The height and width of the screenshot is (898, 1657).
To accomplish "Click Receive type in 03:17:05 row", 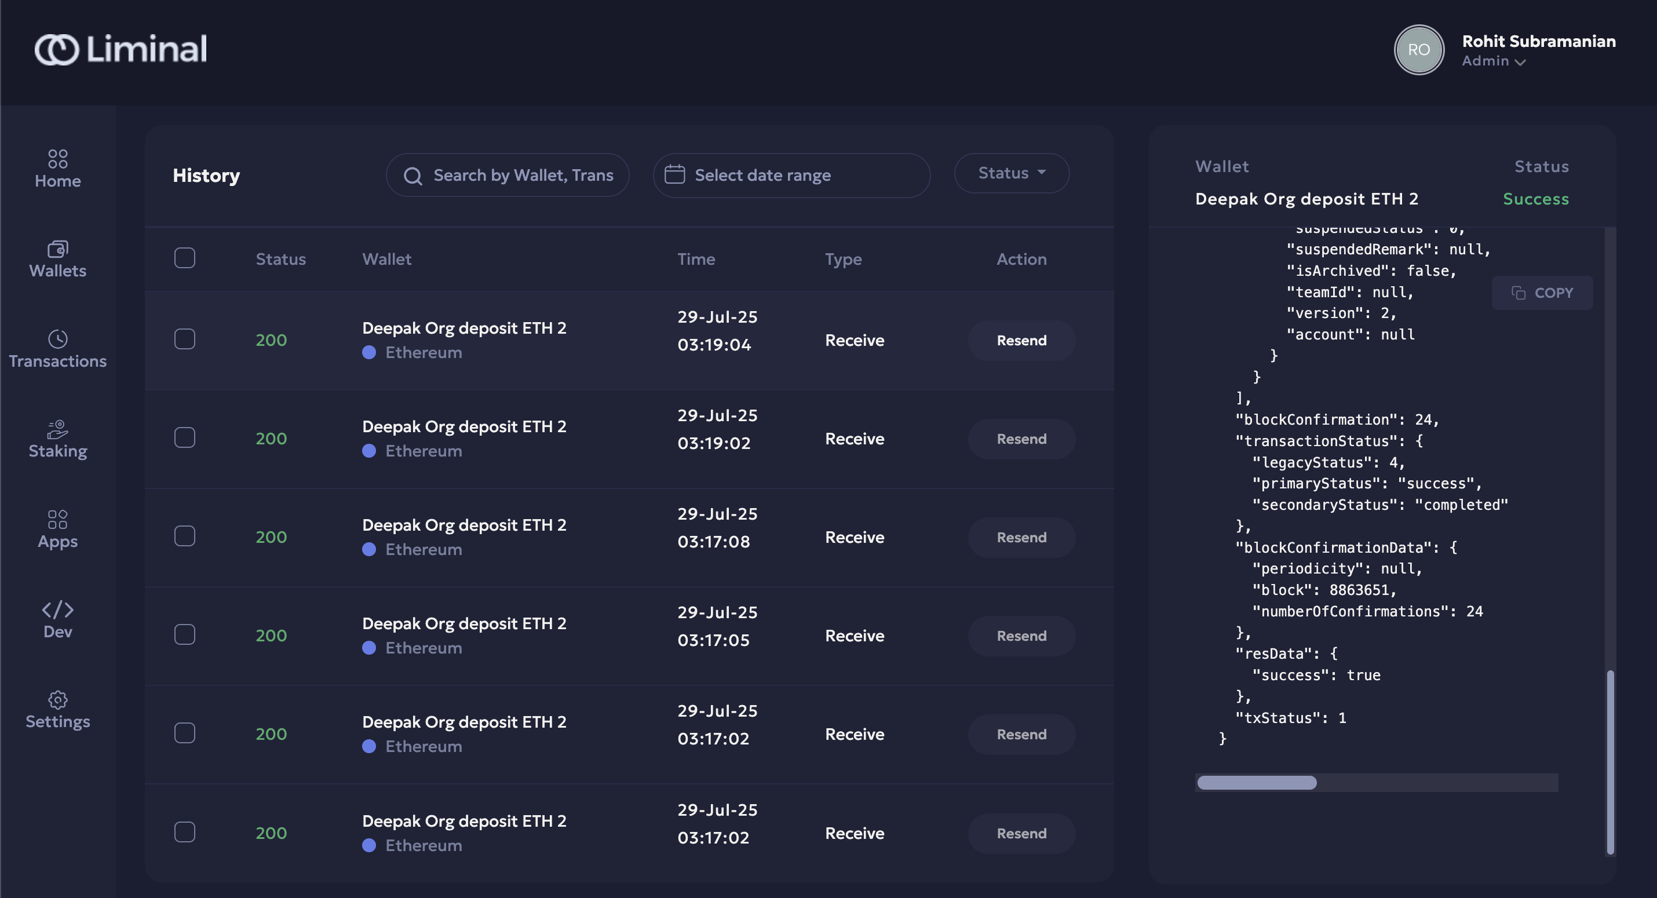I will 855,636.
